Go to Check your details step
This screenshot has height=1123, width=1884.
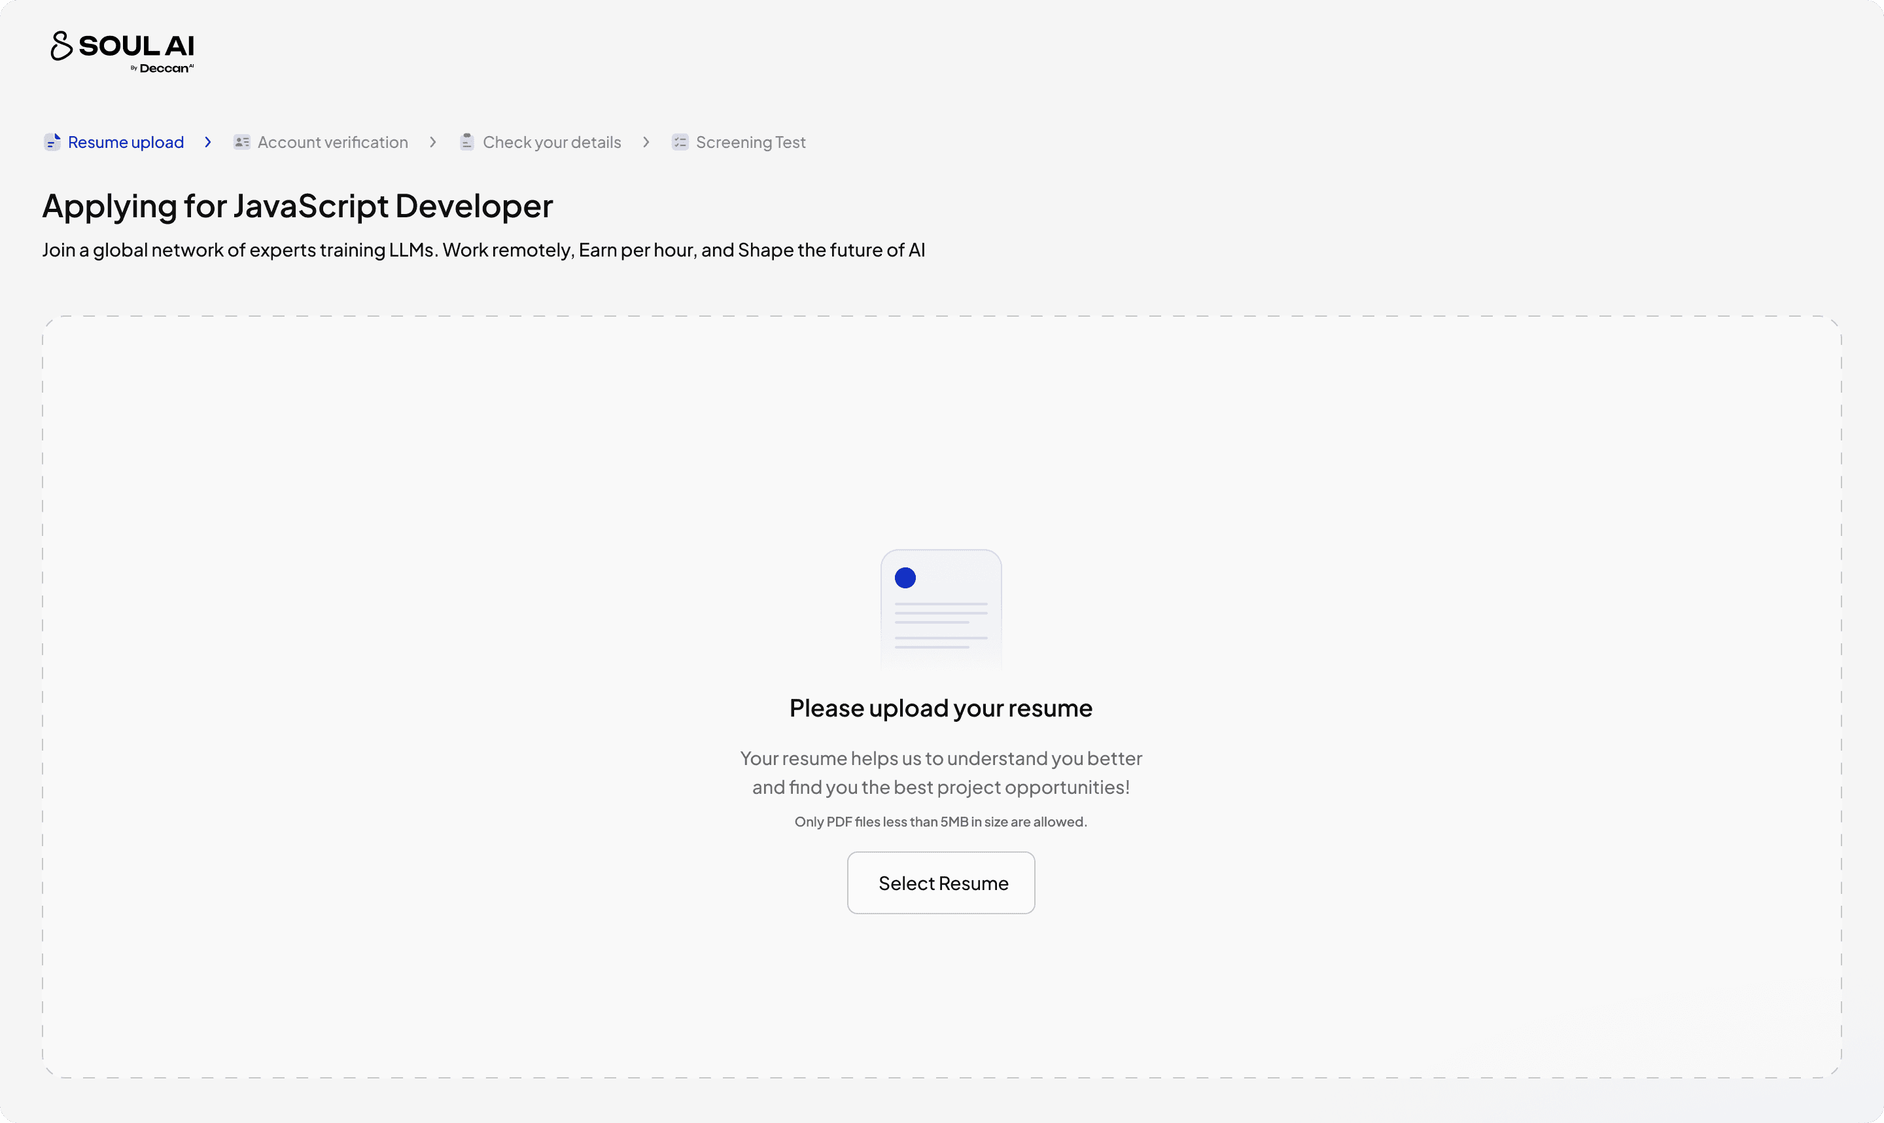point(551,142)
